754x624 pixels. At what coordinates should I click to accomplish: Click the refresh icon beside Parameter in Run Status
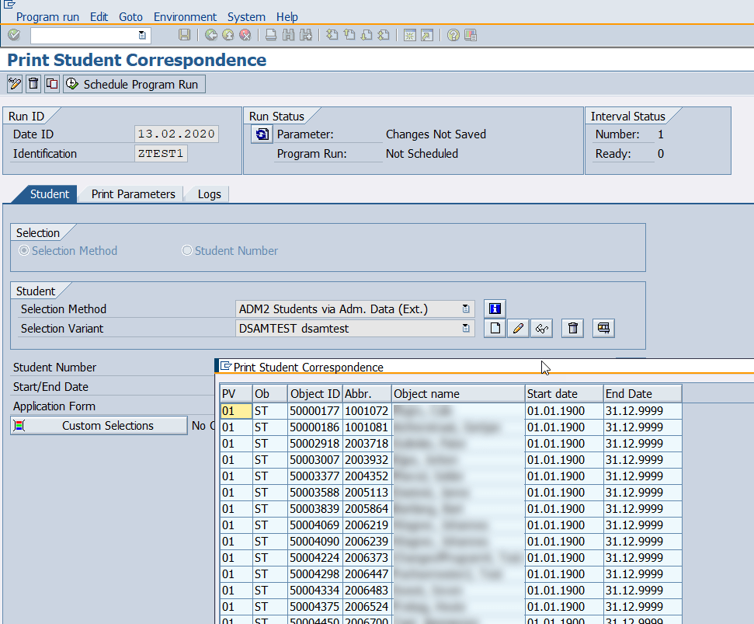coord(262,134)
